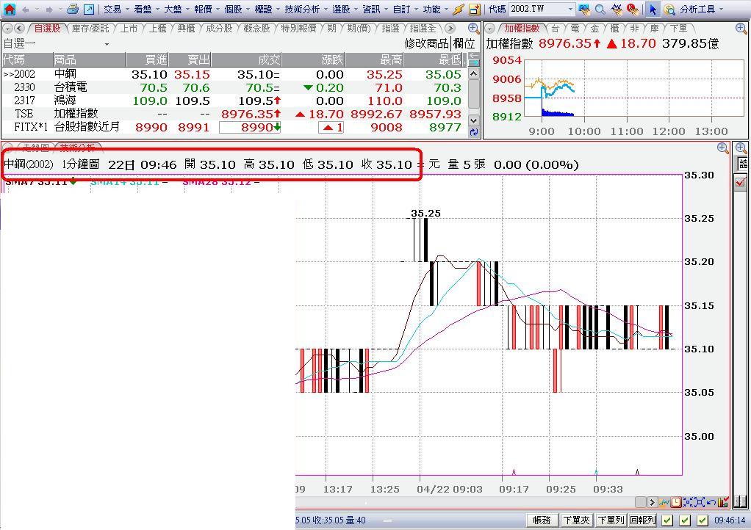The width and height of the screenshot is (751, 530).
Task: Open the 技術分析 dropdown menu
Action: click(x=306, y=9)
